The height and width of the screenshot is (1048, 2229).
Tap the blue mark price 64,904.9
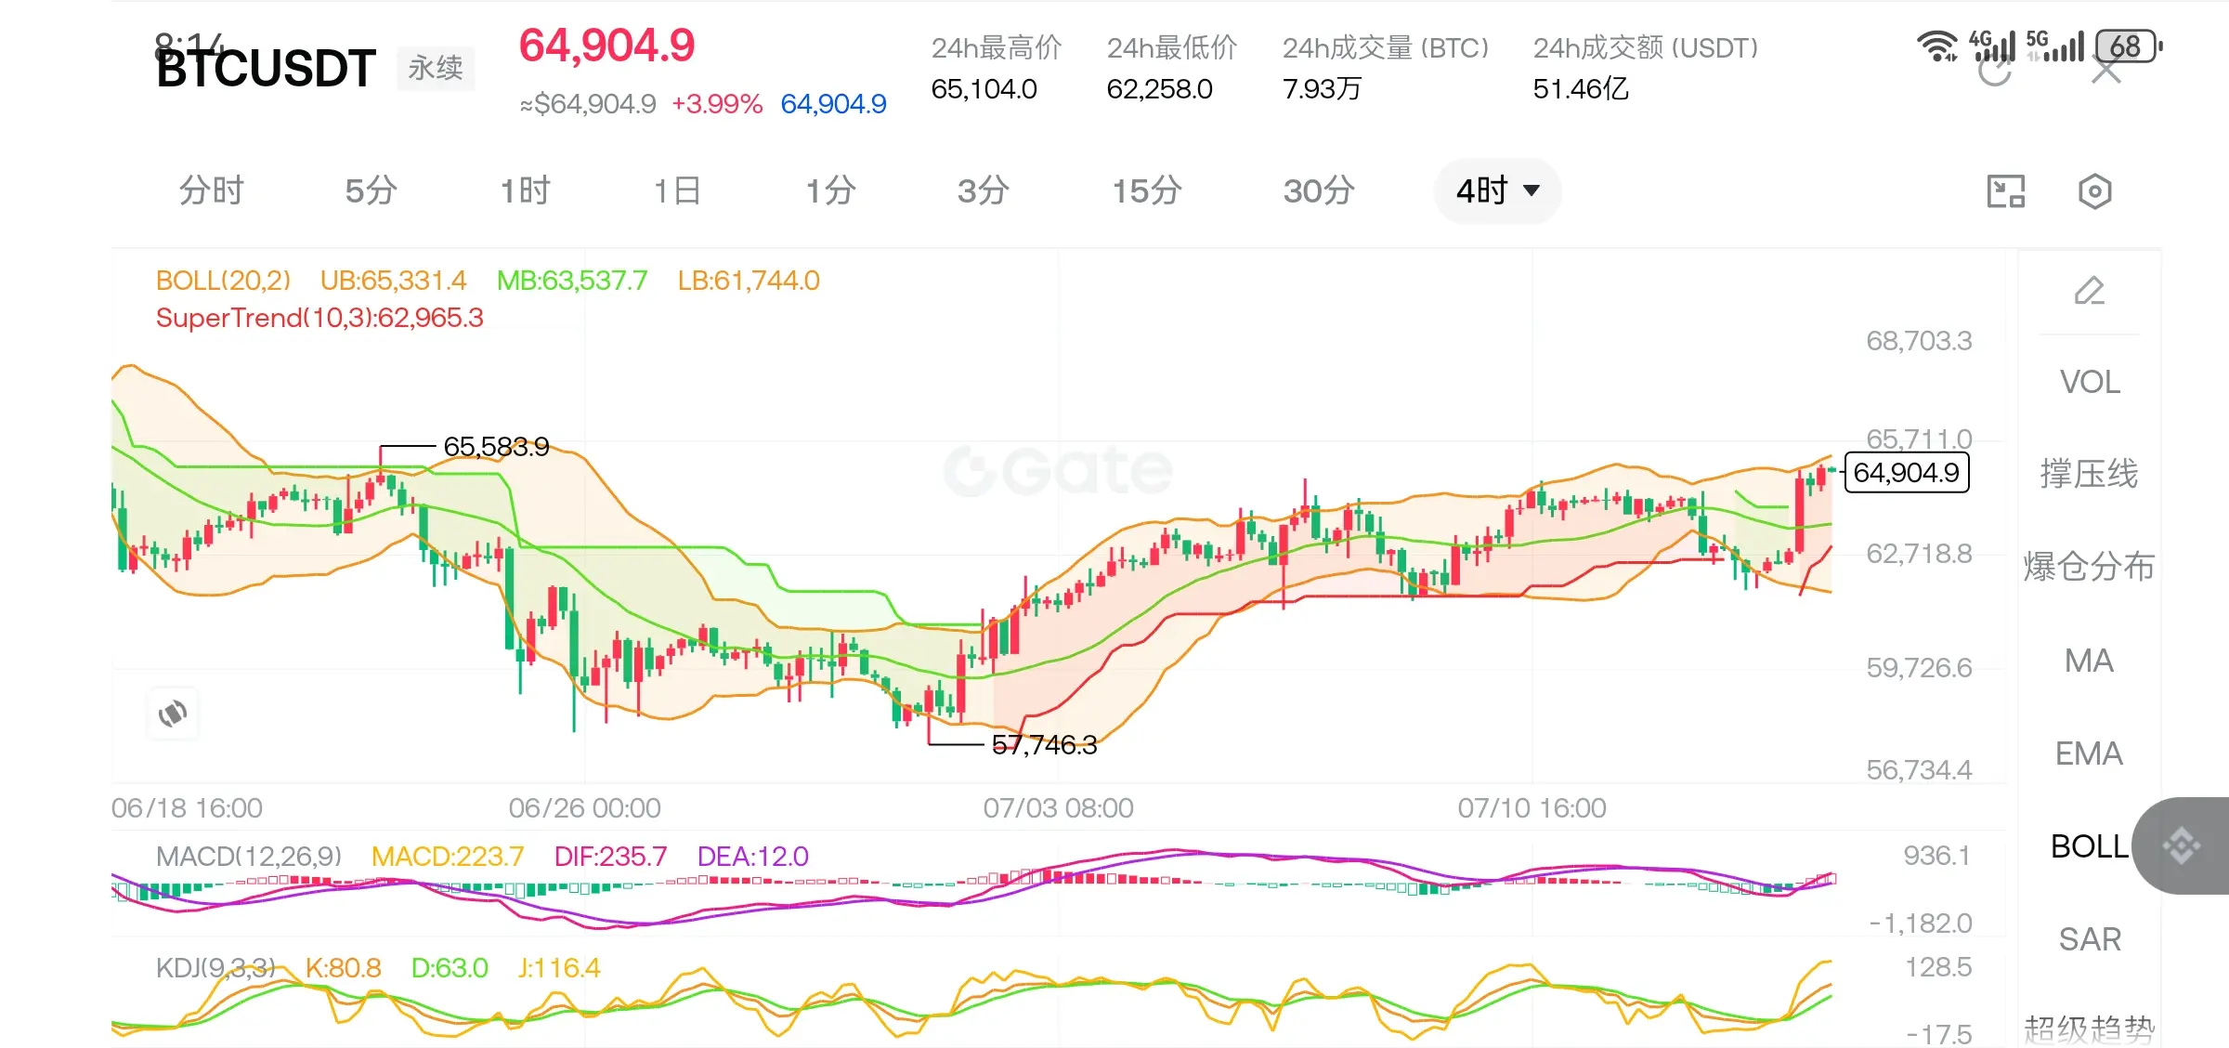coord(833,104)
